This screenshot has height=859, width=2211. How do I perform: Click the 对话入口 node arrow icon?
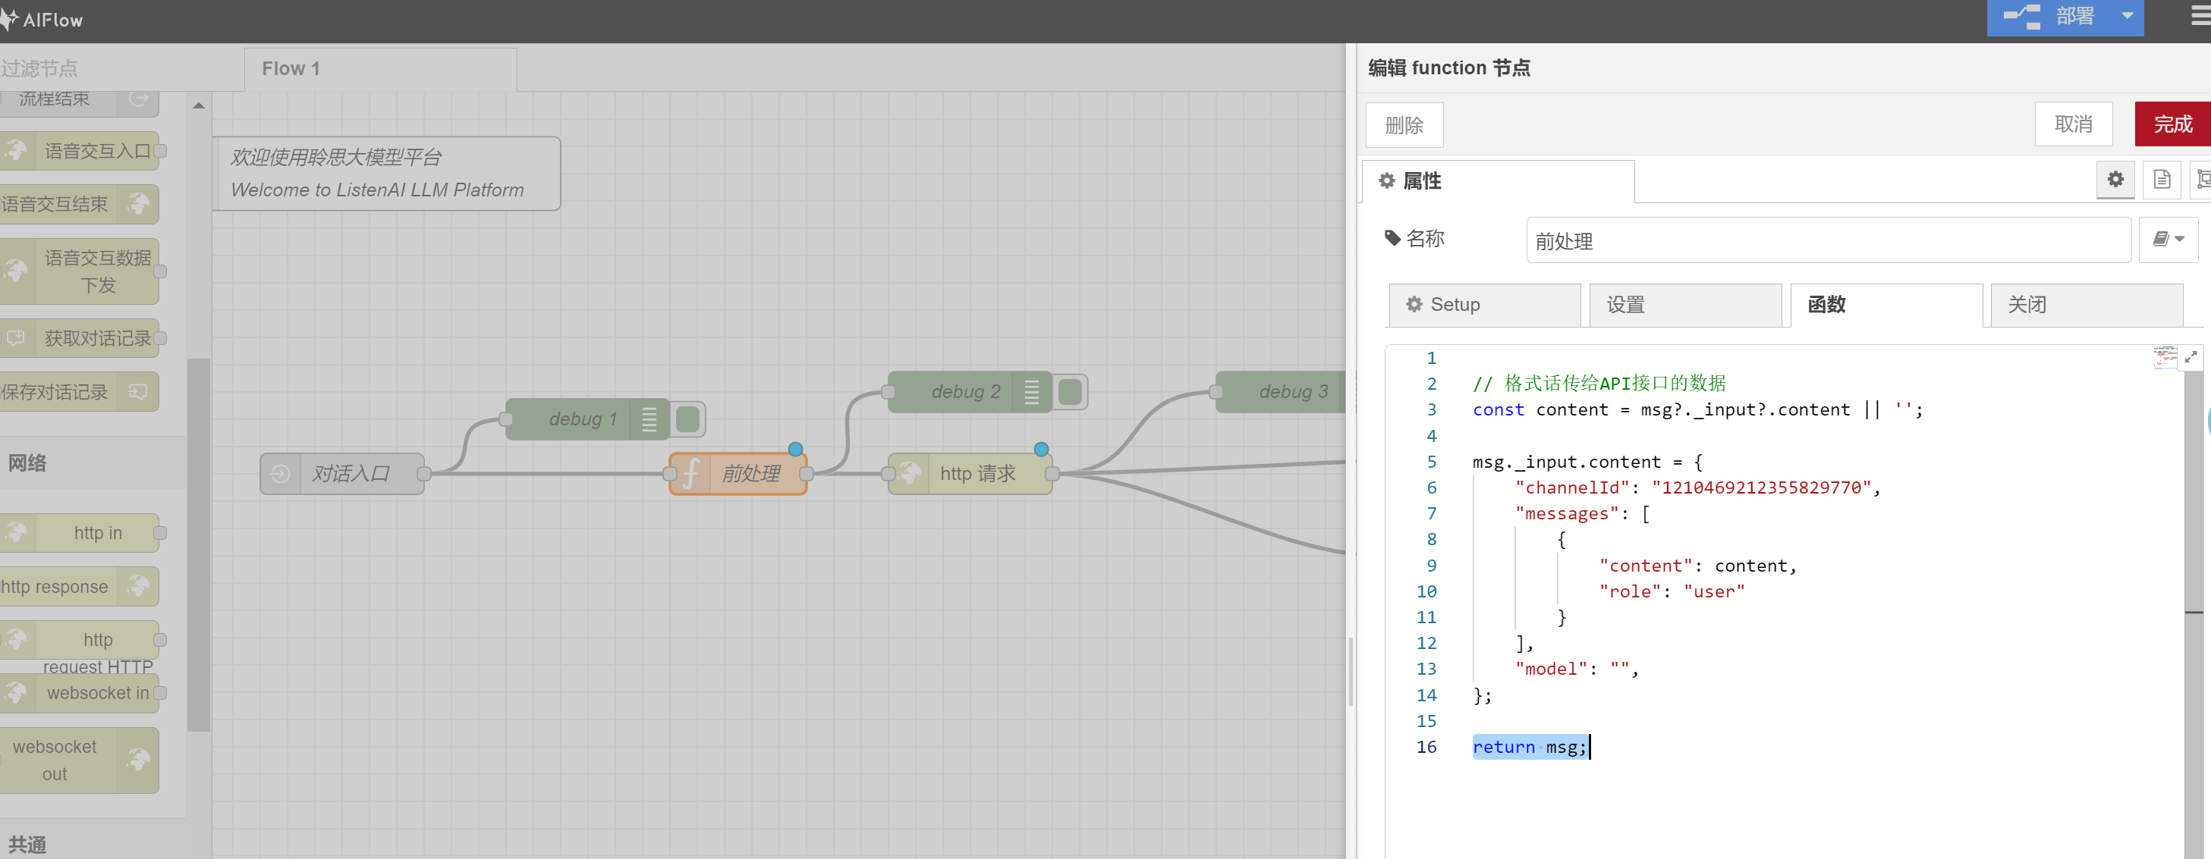[281, 473]
